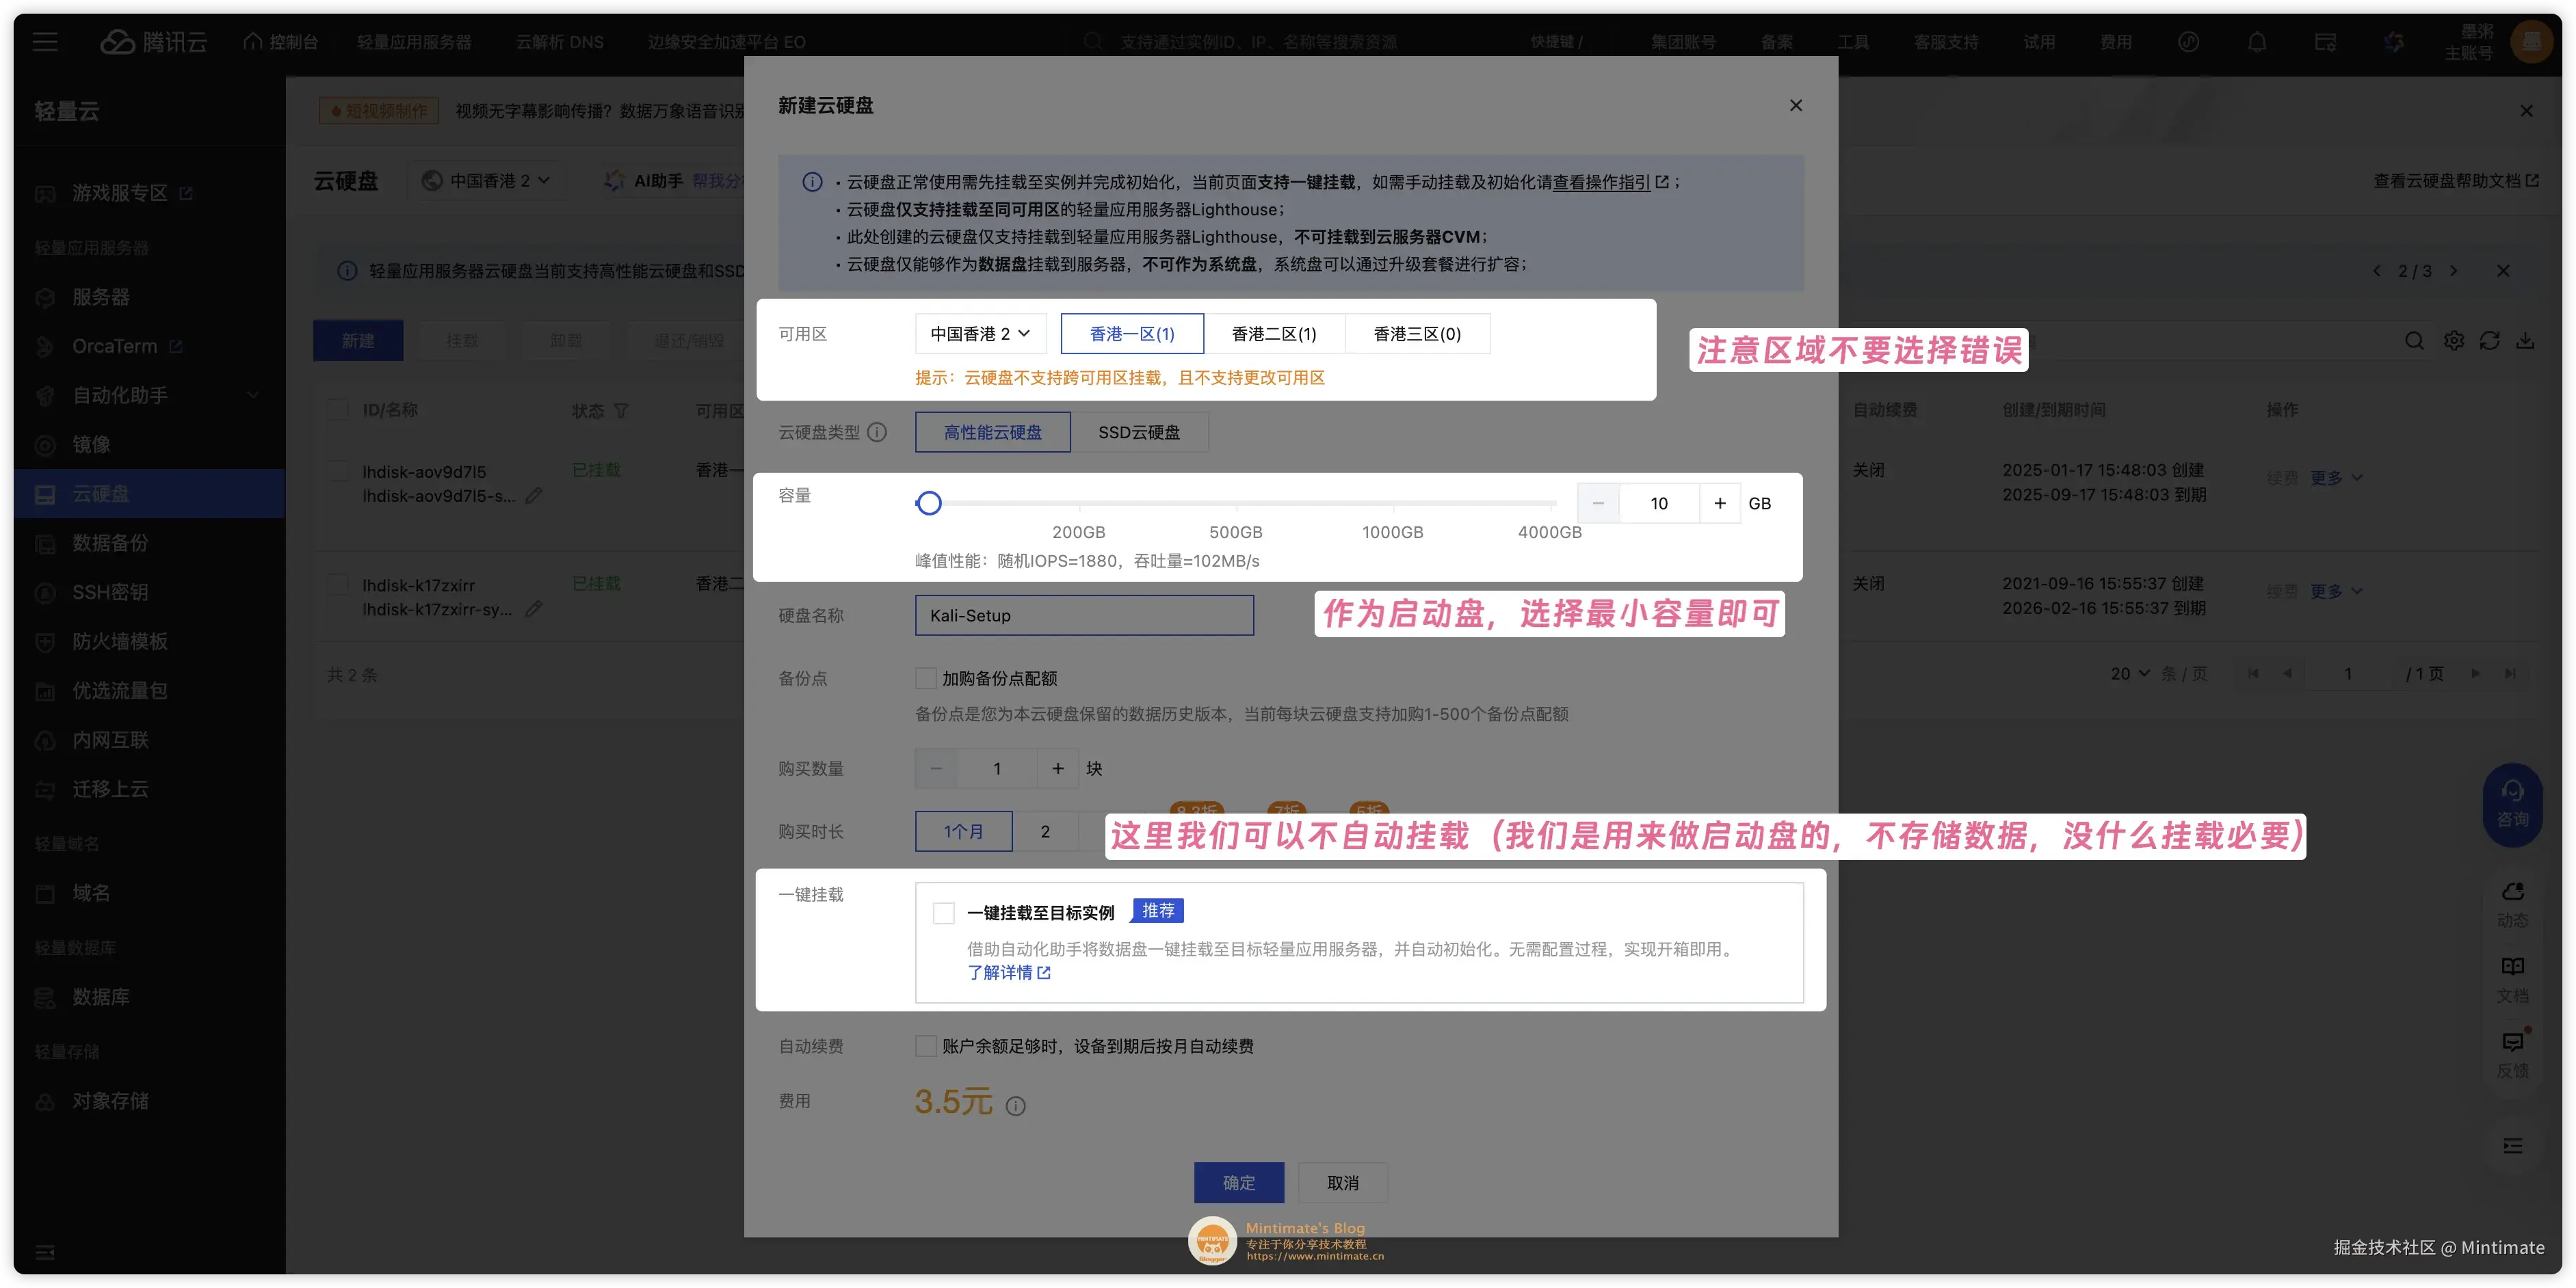
Task: Open the column settings gear above the table
Action: click(2452, 340)
